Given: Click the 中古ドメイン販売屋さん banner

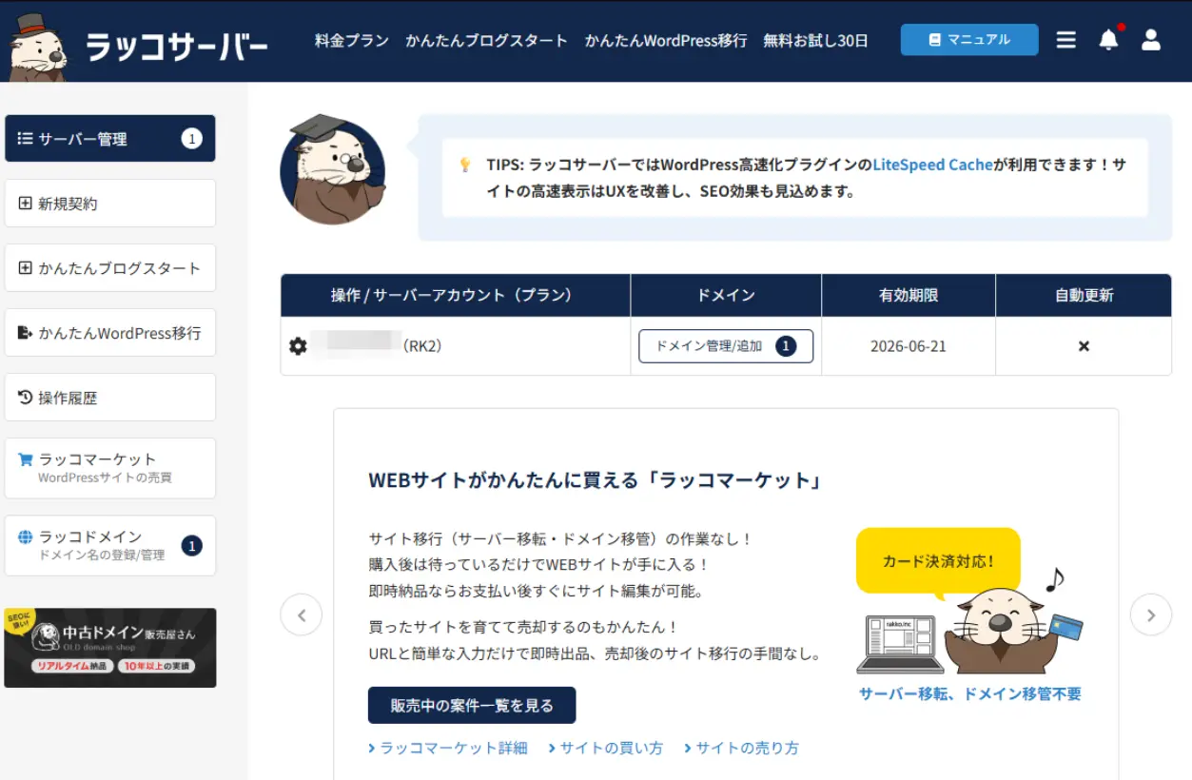Looking at the screenshot, I should pyautogui.click(x=109, y=648).
